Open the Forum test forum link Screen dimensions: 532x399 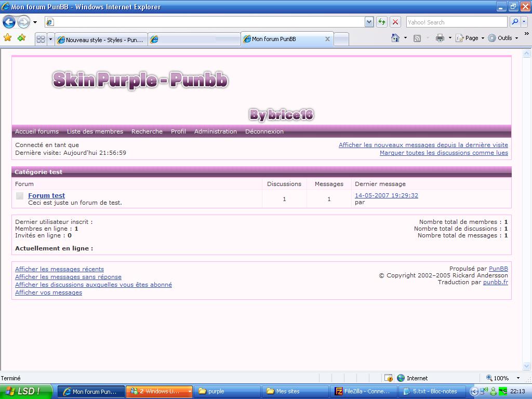pos(46,195)
